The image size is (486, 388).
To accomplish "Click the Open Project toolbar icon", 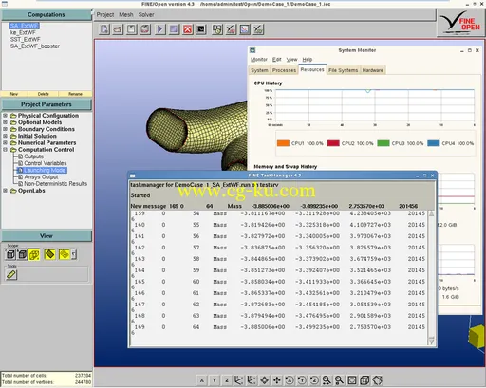I will pyautogui.click(x=118, y=29).
